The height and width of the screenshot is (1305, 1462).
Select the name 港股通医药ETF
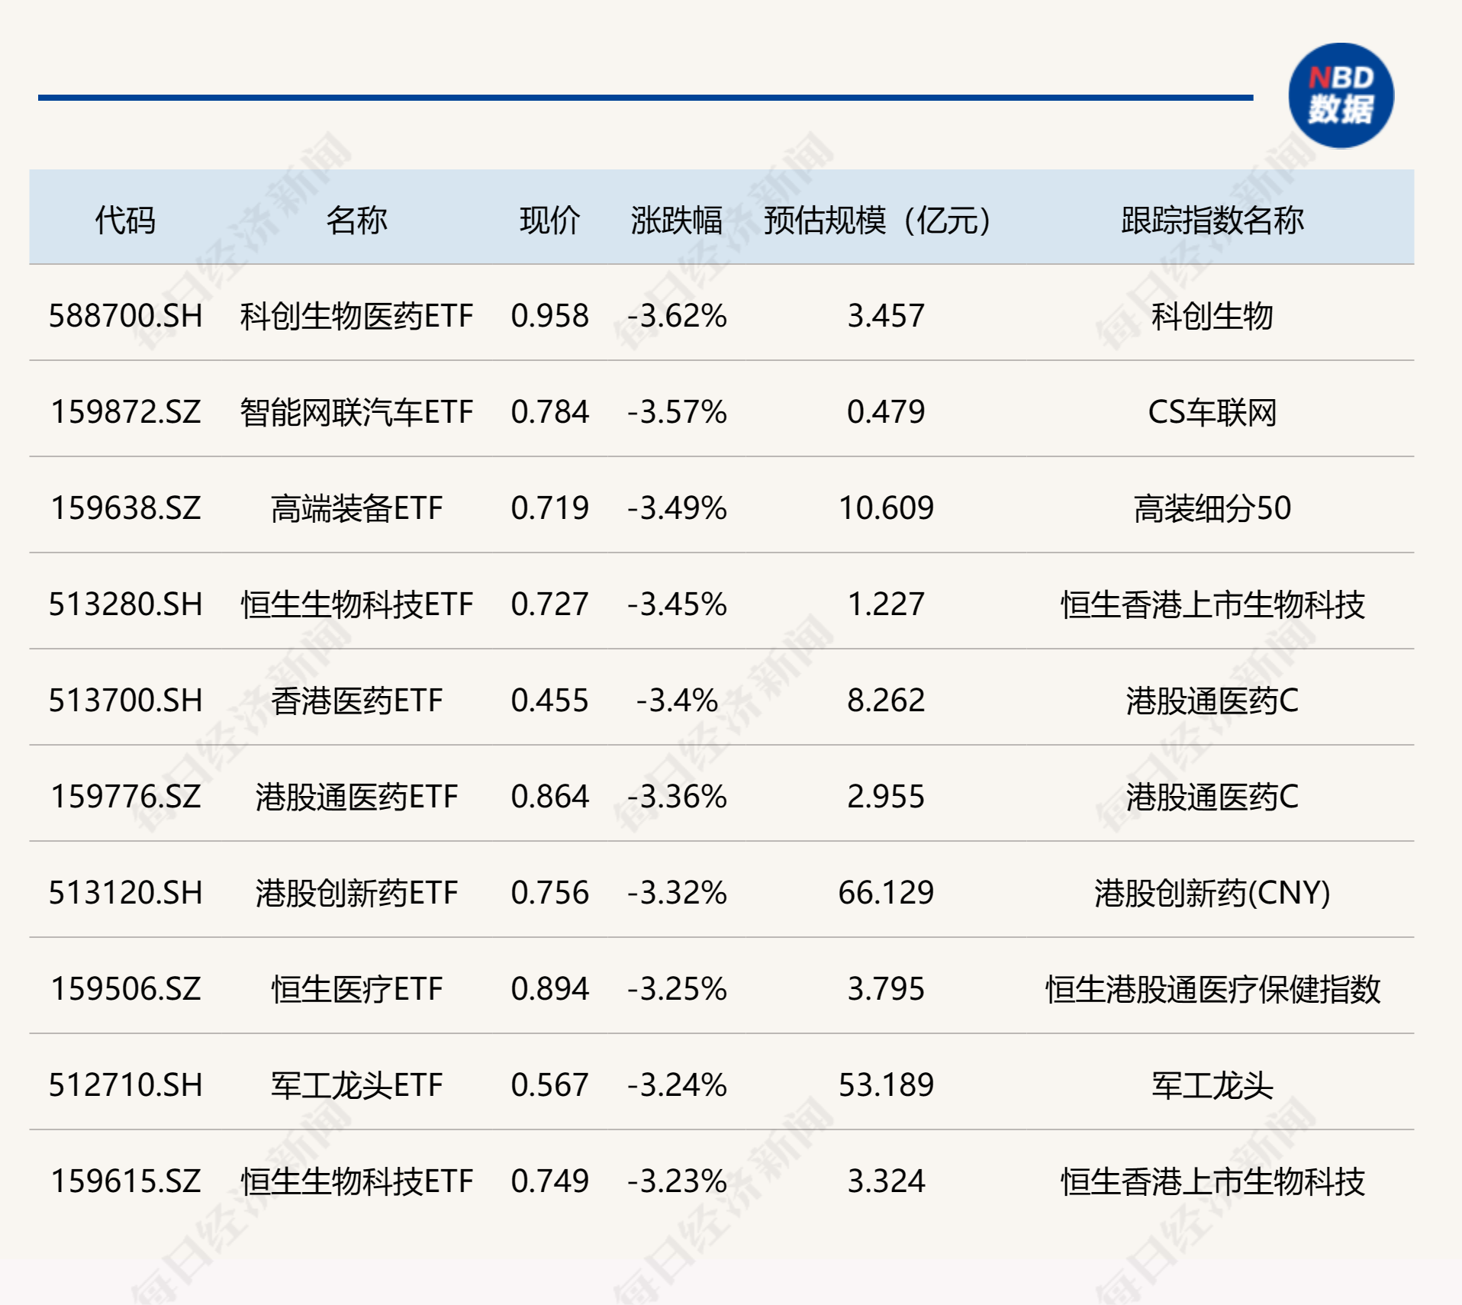[x=356, y=797]
